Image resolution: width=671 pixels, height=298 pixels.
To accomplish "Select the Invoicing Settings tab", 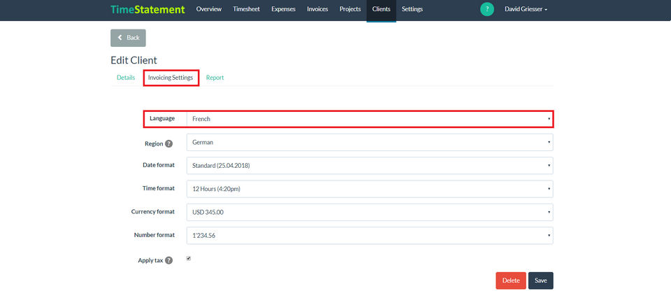I will tap(171, 78).
